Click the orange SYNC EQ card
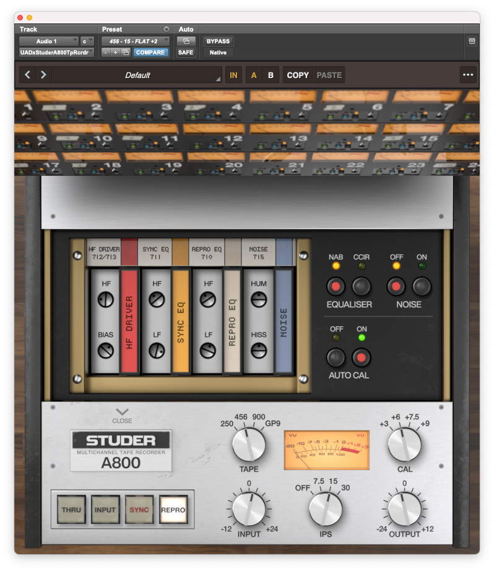This screenshot has height=571, width=494. 181,321
